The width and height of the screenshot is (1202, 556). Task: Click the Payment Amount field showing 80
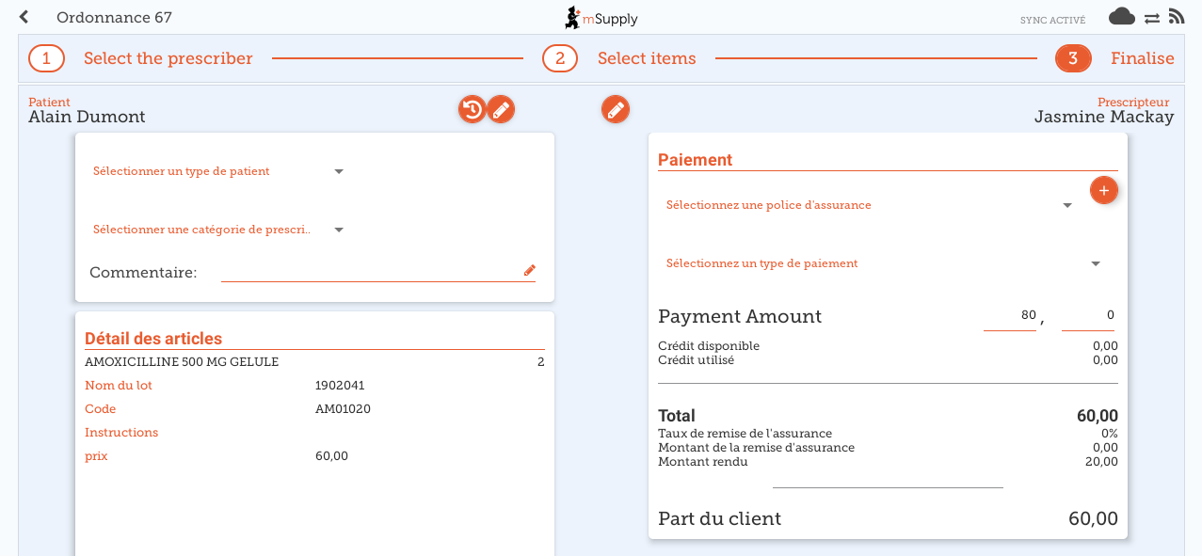click(x=1010, y=316)
